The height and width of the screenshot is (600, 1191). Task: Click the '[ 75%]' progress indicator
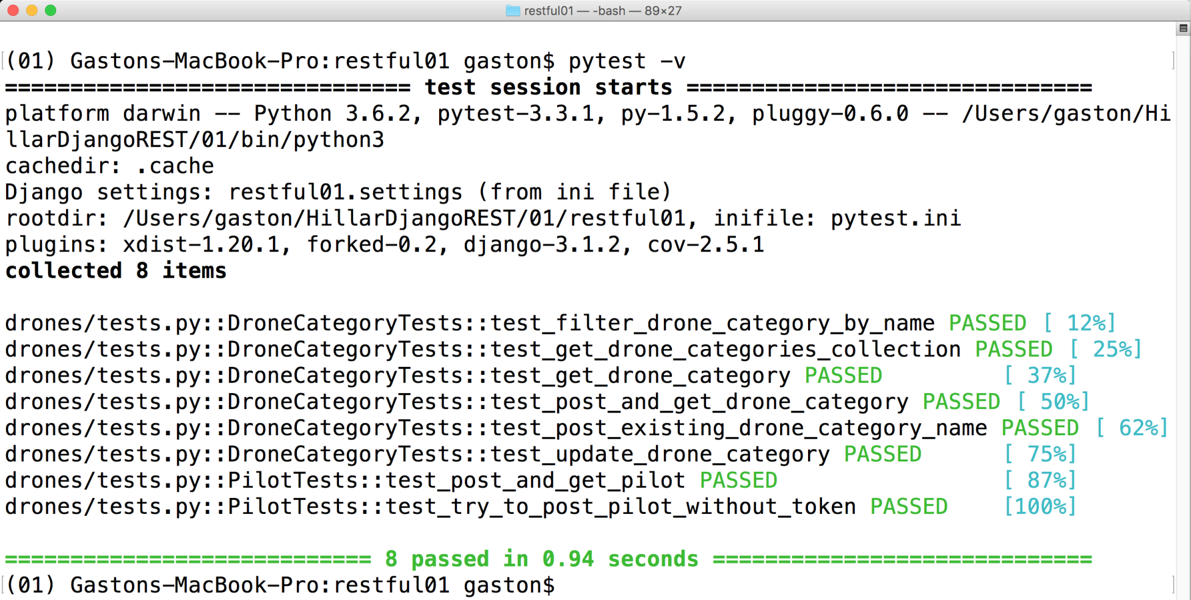(1040, 454)
